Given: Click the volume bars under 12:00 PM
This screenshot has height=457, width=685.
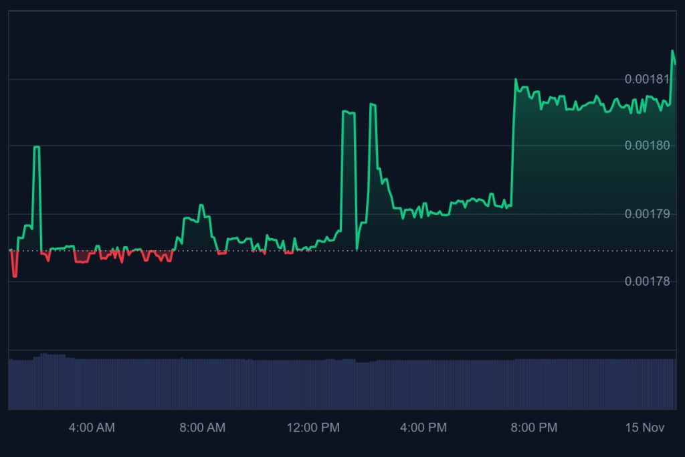Looking at the screenshot, I should click(312, 385).
